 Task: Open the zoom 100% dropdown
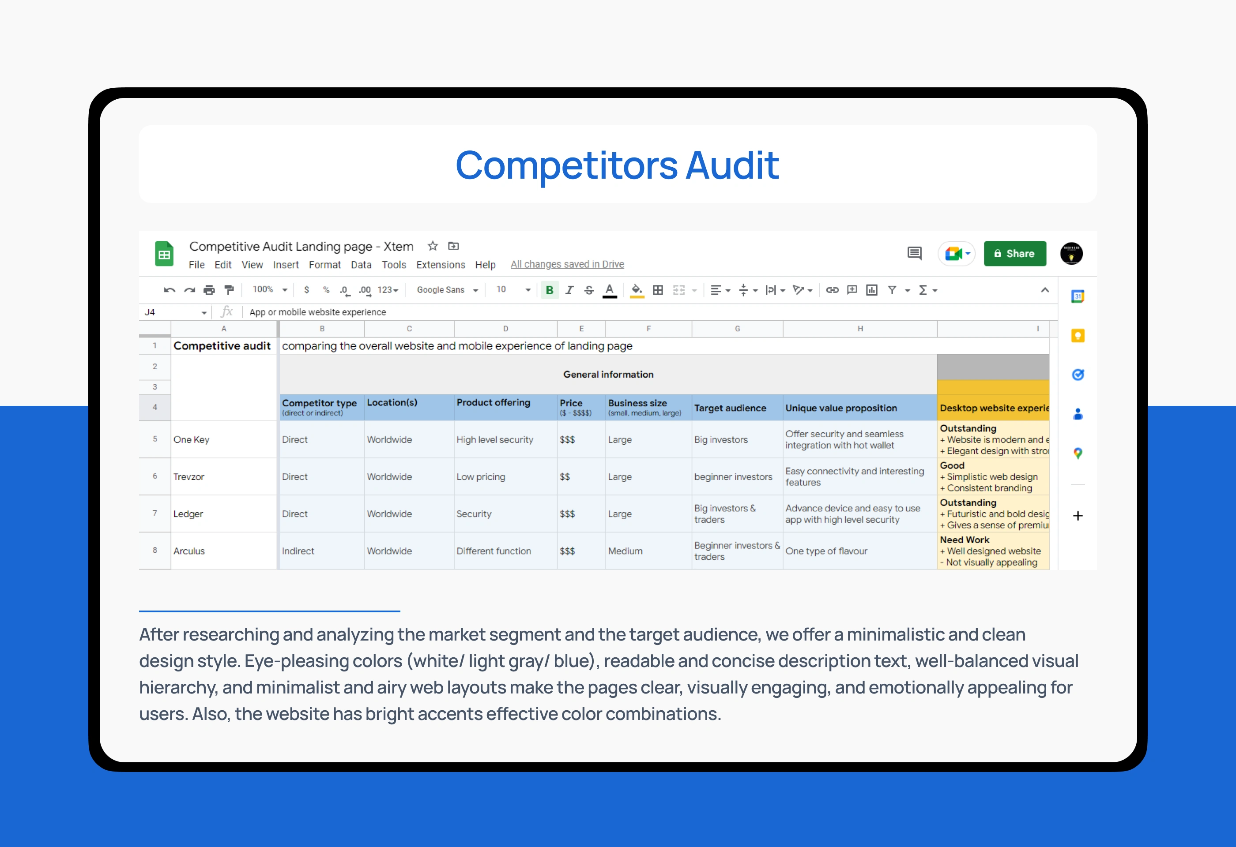[x=270, y=289]
